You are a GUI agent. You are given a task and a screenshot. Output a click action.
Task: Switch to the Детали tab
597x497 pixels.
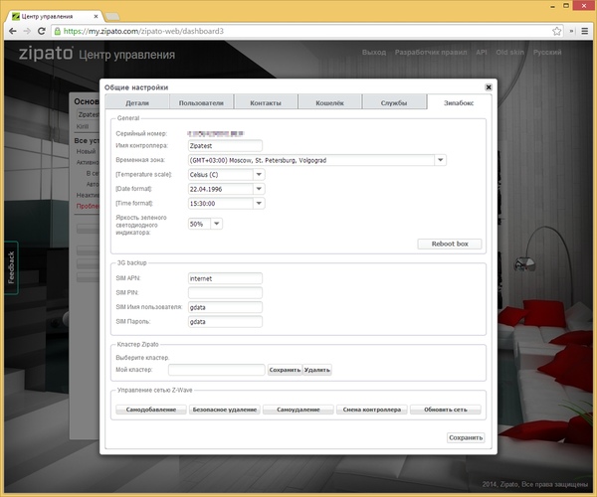(x=135, y=103)
